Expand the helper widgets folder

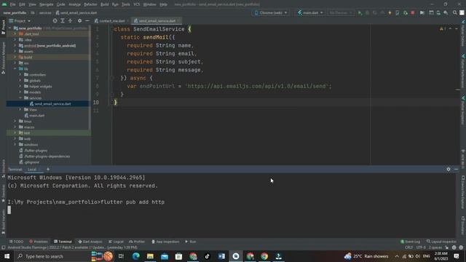[x=20, y=86]
